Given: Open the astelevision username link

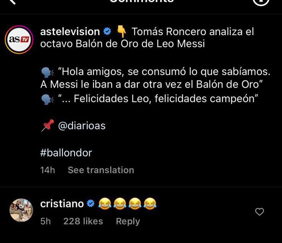Looking at the screenshot, I should [x=70, y=32].
